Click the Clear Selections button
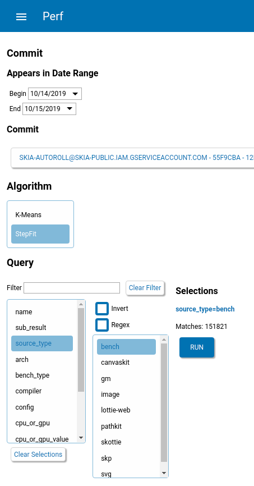254x486 pixels. click(x=38, y=455)
